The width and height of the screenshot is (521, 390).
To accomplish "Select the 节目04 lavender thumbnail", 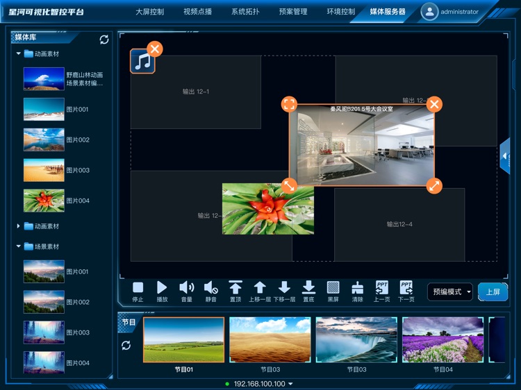I will (x=443, y=339).
